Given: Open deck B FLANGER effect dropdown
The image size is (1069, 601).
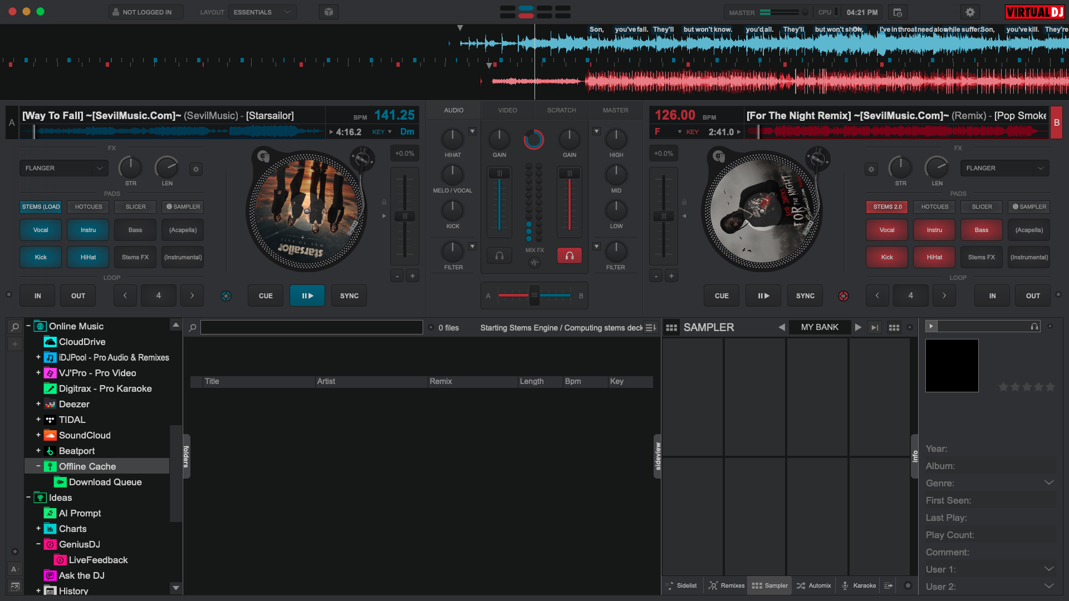Looking at the screenshot, I should click(x=1004, y=168).
